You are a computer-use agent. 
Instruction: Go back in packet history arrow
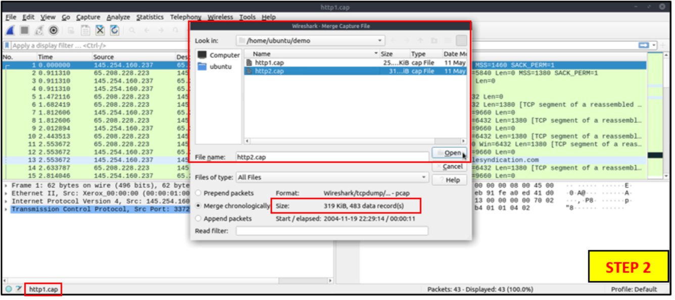(x=147, y=30)
